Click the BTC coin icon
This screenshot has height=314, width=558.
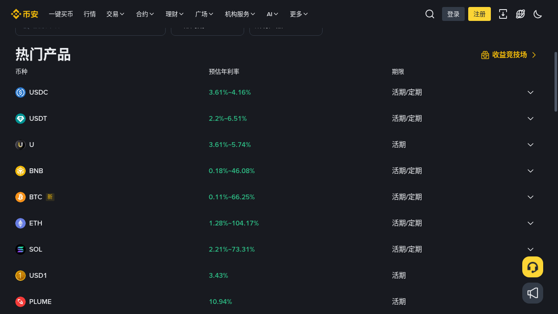20,197
